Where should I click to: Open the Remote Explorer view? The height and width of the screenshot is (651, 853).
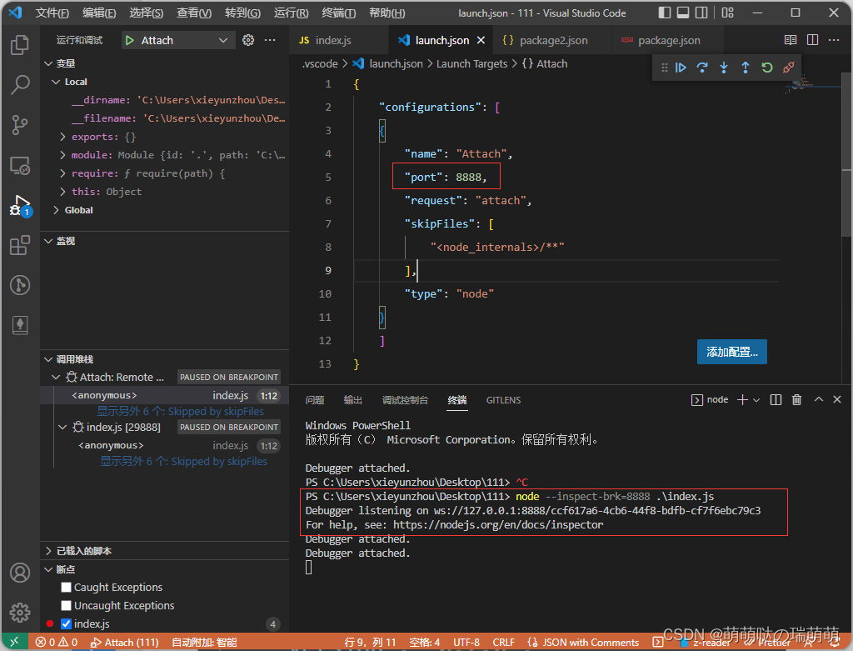click(20, 166)
